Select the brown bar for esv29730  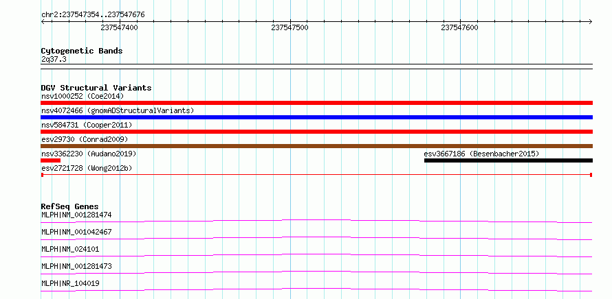point(316,146)
